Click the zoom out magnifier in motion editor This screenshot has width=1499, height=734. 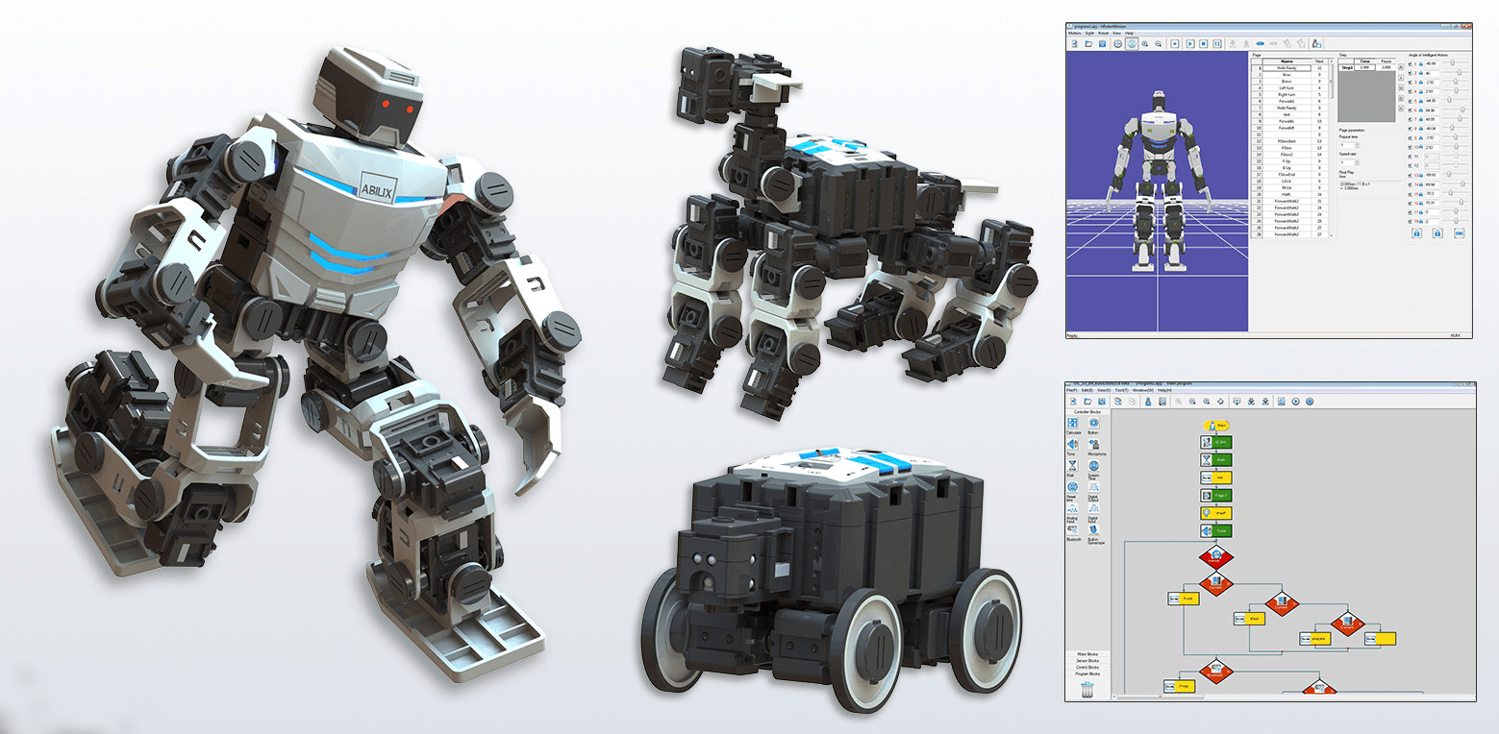point(1158,44)
